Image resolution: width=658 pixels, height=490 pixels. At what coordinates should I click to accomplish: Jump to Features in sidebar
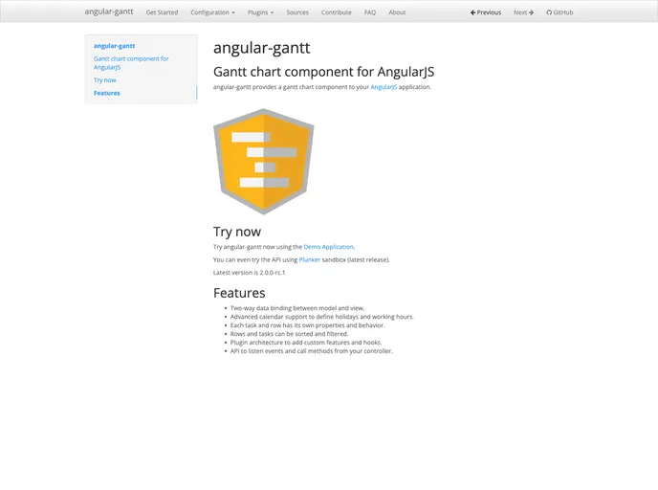tap(106, 93)
